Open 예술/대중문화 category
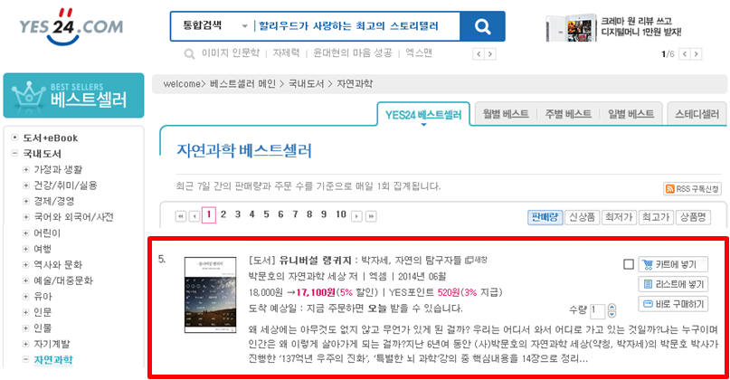The height and width of the screenshot is (380, 730). click(x=63, y=280)
